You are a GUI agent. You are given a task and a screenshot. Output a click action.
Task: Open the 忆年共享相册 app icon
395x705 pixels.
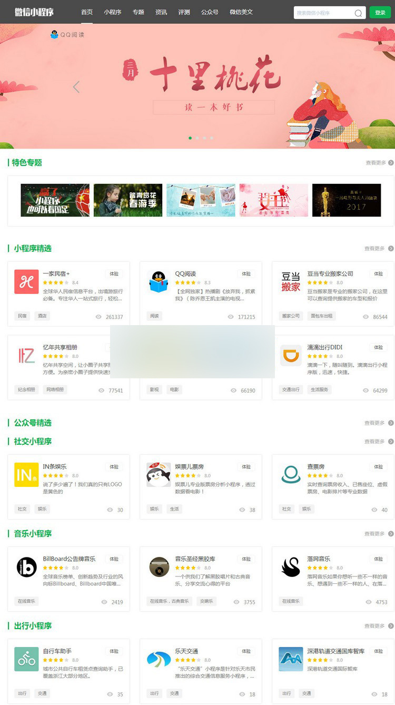(x=26, y=356)
